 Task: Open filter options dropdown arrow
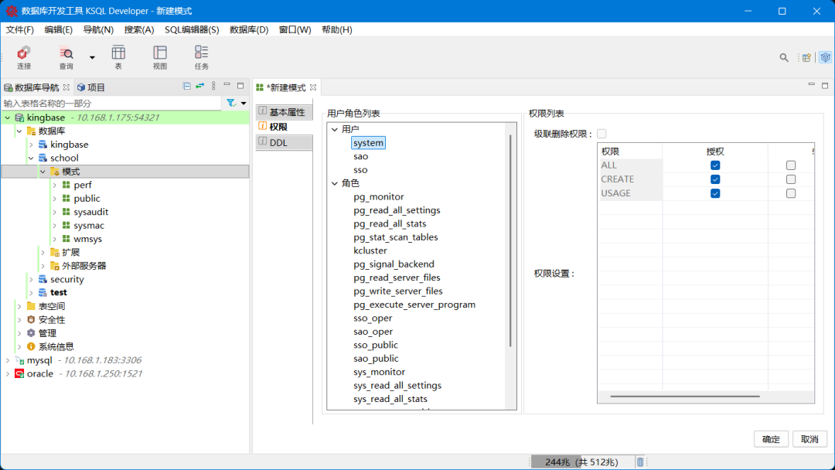coord(244,104)
